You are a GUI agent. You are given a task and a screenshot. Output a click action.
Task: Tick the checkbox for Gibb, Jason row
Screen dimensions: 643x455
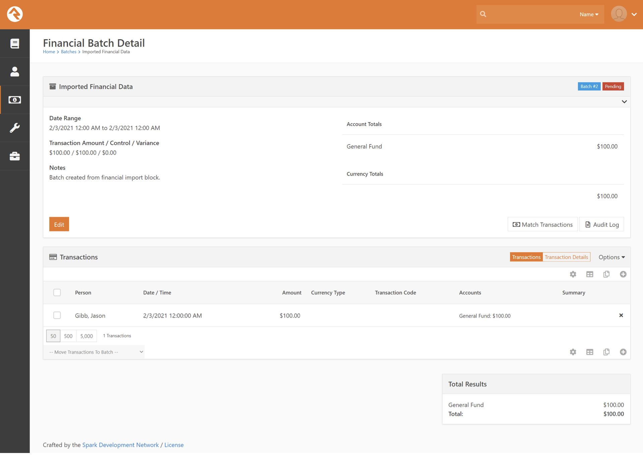click(x=57, y=315)
